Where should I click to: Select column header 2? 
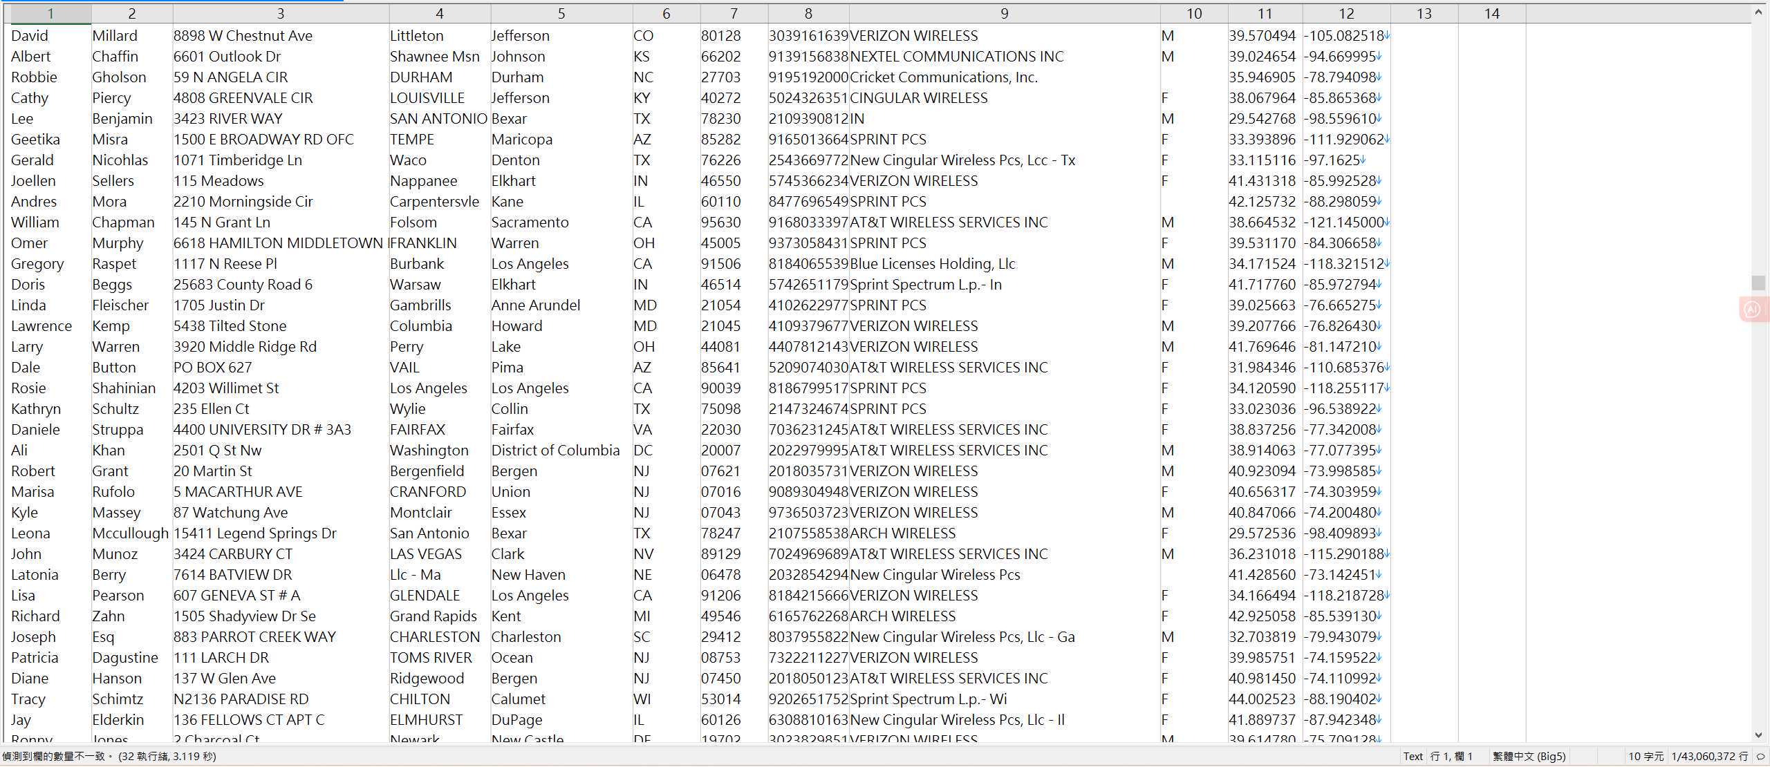[x=132, y=13]
